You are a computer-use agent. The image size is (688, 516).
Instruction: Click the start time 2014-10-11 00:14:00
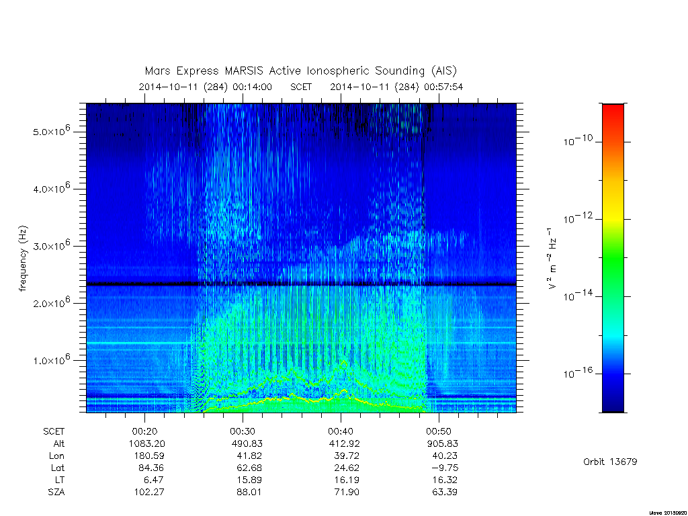tap(206, 87)
